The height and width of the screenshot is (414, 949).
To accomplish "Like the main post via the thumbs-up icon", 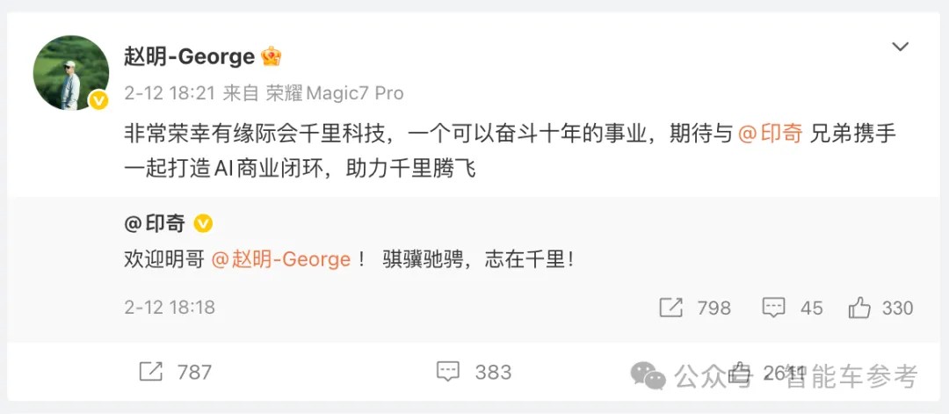I will click(740, 372).
